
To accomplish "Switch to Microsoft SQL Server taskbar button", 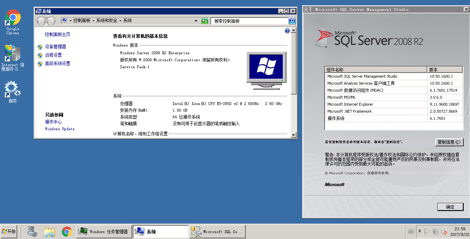I will [x=218, y=232].
